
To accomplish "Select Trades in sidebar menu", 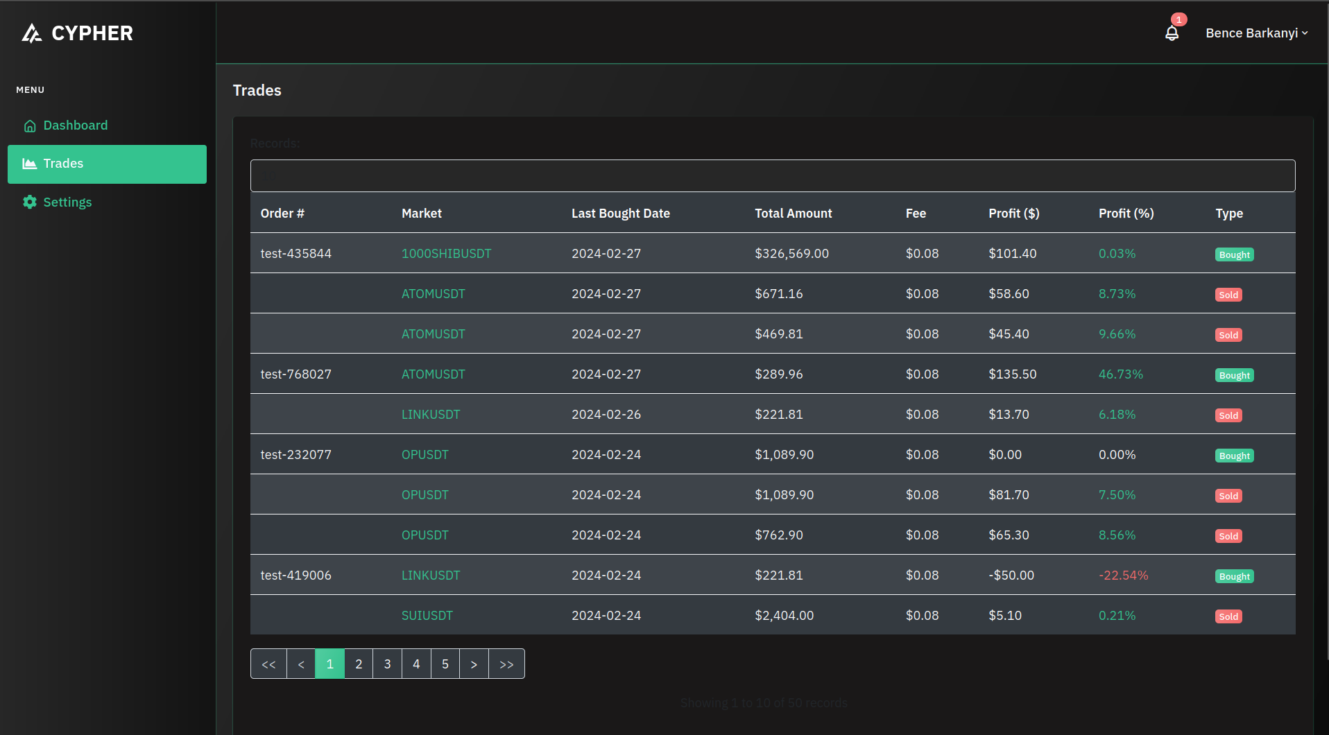I will 107,164.
